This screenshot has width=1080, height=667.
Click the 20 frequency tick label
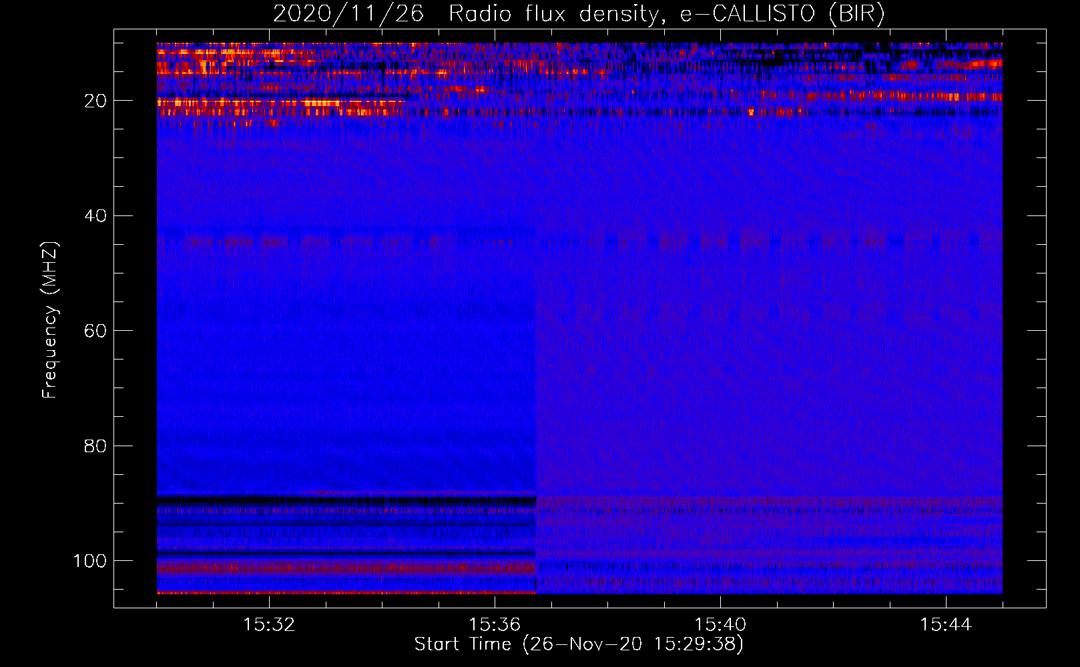click(95, 101)
